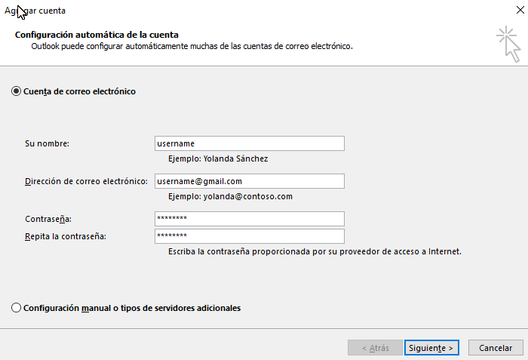Click the Contraseña password field
Screen dimensions: 528x360
(250, 219)
